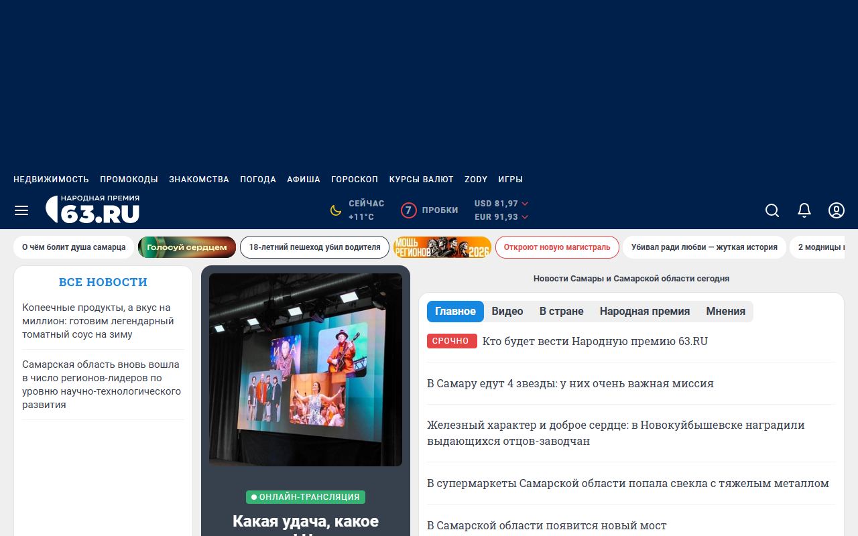
Task: Click the 'Мощь регионов 2026' banner
Action: (x=442, y=247)
